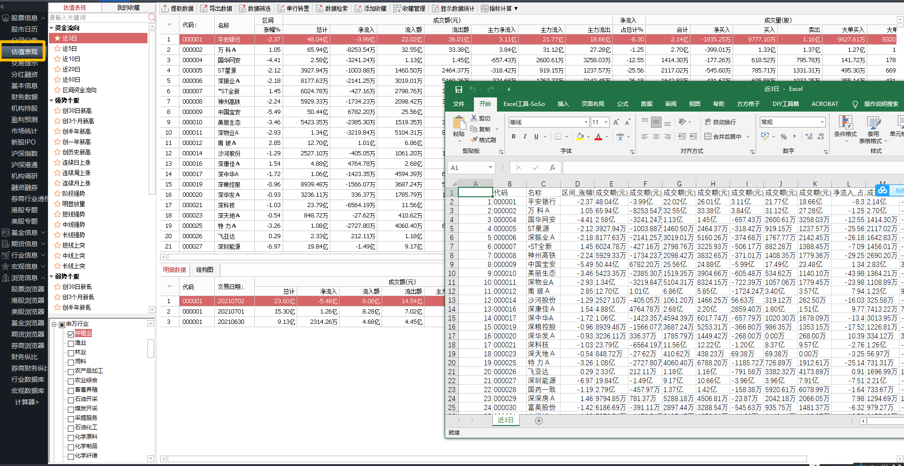Toggle the star for 近10日
The height and width of the screenshot is (466, 904).
click(57, 59)
